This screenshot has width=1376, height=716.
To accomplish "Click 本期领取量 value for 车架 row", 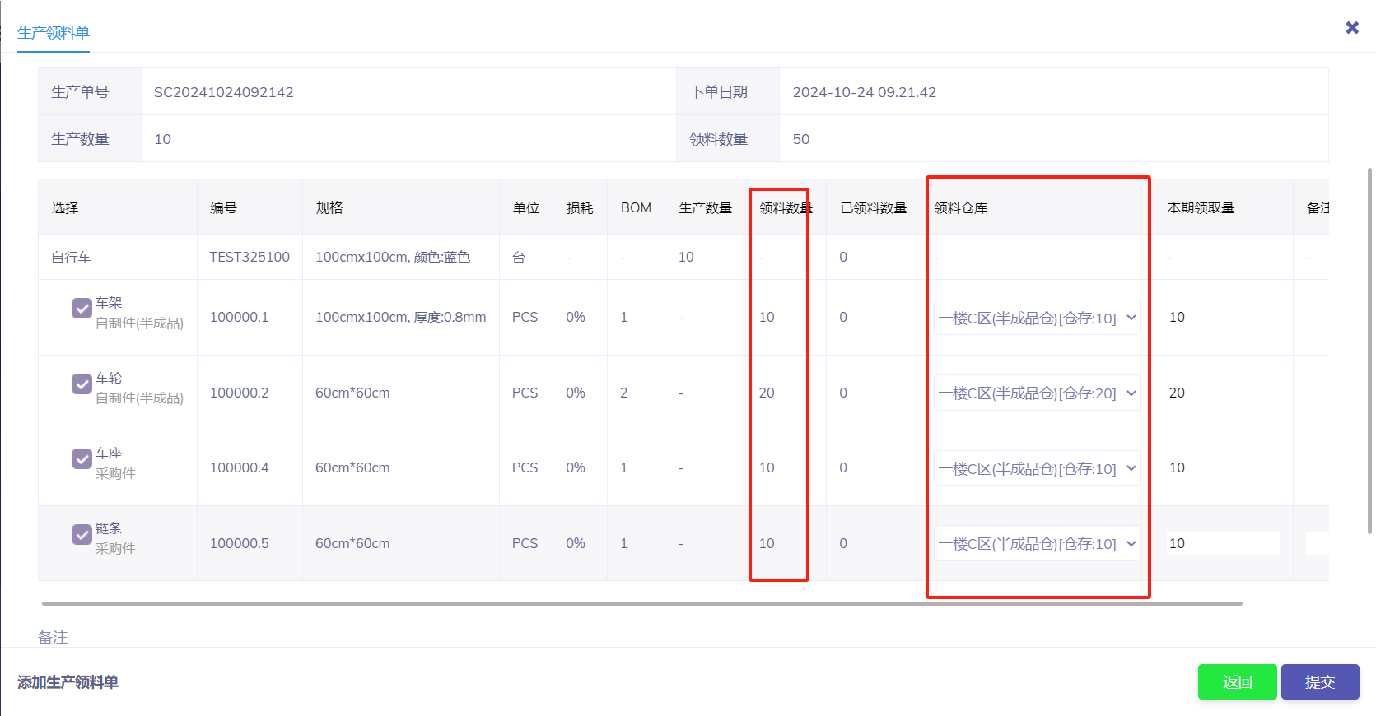I will pyautogui.click(x=1178, y=318).
